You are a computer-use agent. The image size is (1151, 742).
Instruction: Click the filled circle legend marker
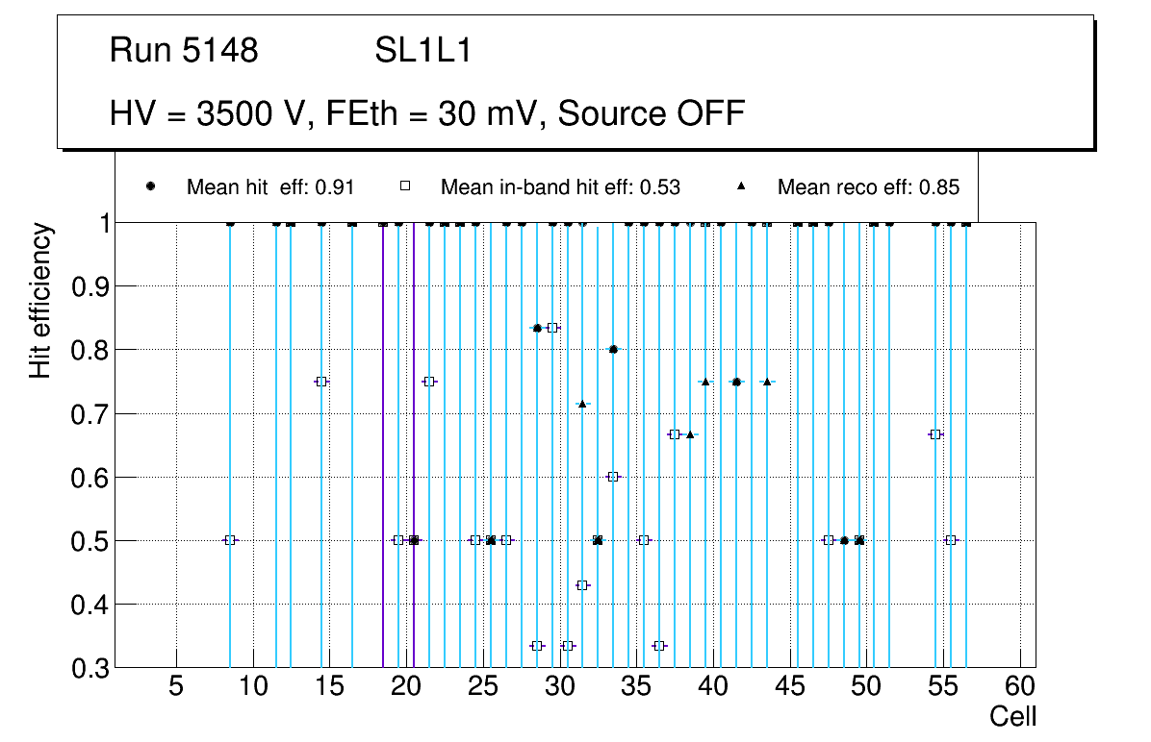tap(150, 187)
